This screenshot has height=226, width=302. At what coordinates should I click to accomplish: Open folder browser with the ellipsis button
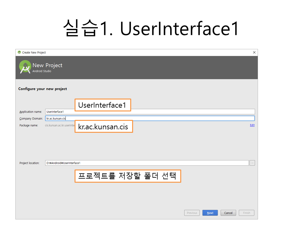click(252, 163)
